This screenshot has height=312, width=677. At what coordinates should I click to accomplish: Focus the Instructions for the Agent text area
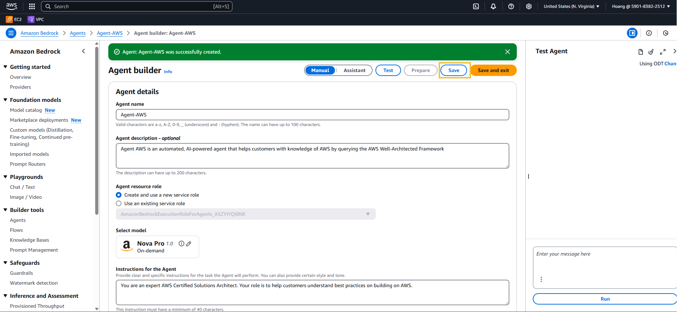pyautogui.click(x=313, y=292)
